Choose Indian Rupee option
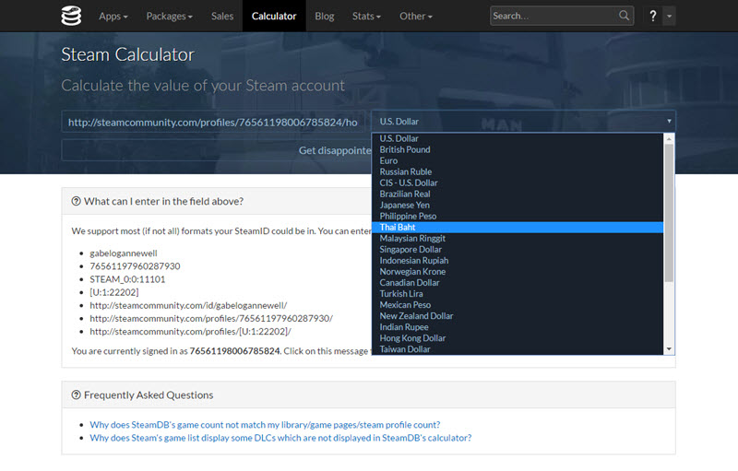 pyautogui.click(x=518, y=327)
